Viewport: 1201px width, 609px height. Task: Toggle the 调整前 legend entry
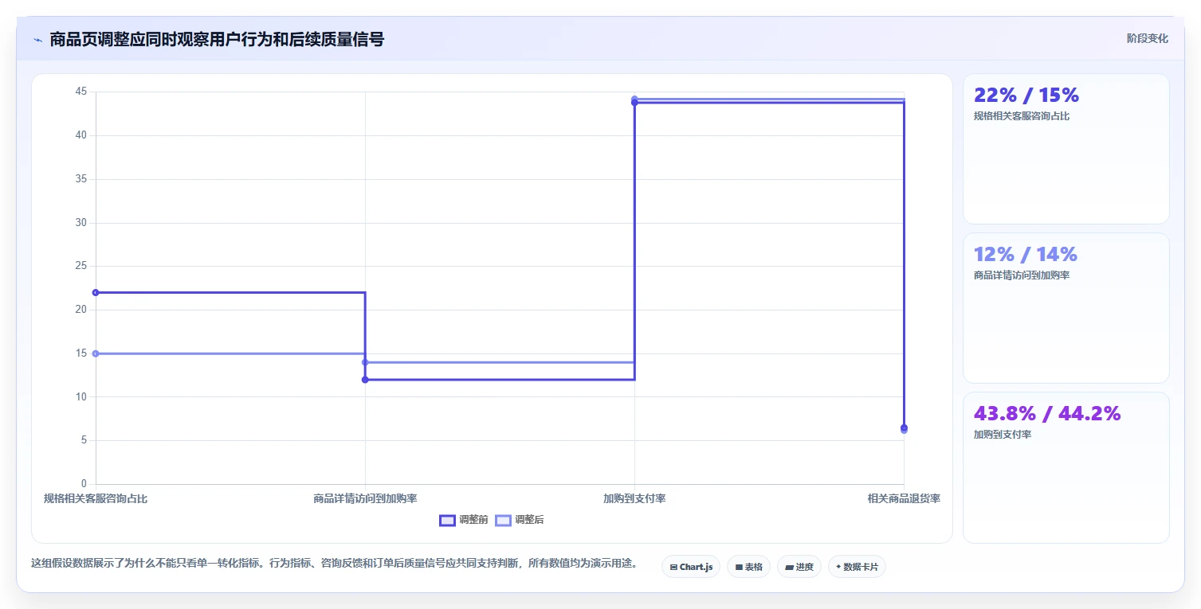(x=464, y=520)
